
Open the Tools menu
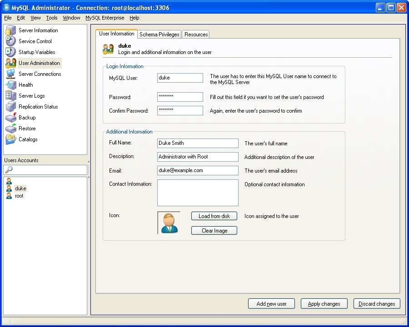coord(51,18)
